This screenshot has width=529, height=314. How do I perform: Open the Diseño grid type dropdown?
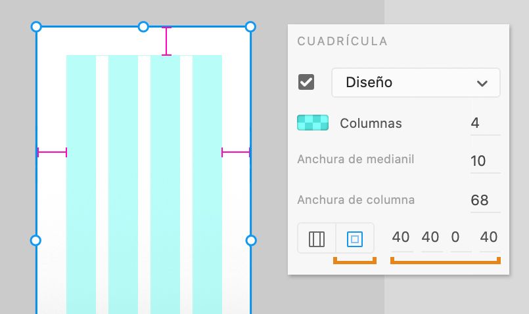(415, 83)
